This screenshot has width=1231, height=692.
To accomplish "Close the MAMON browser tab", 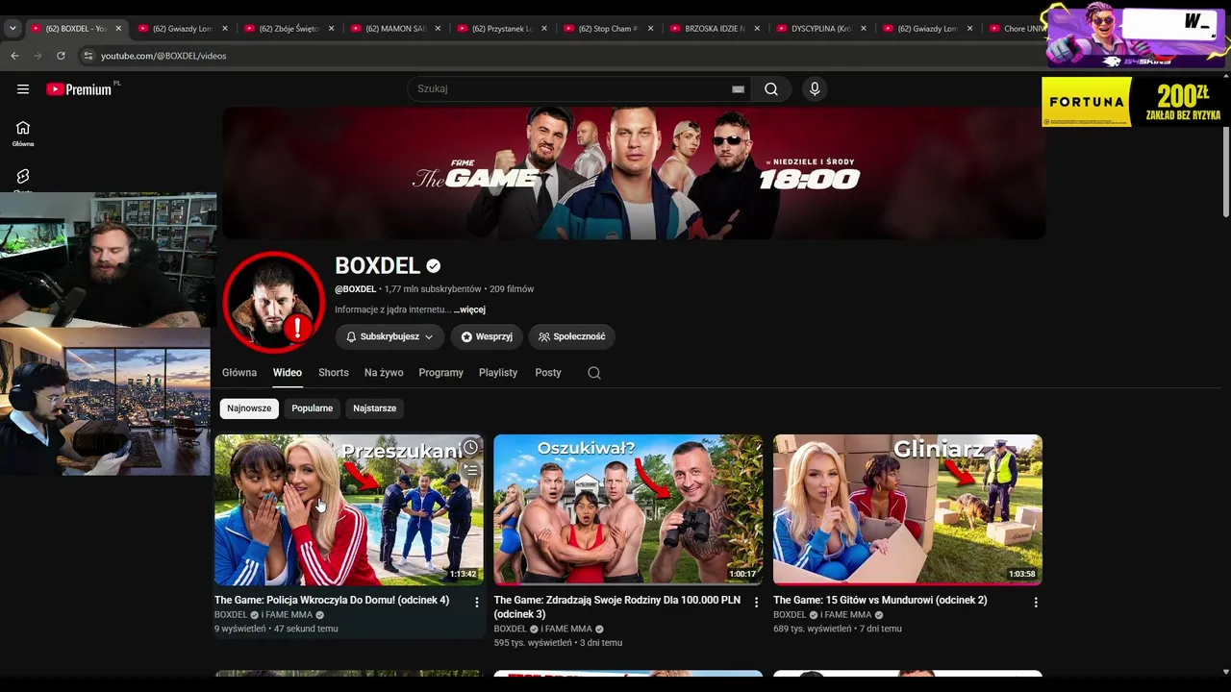I will coord(439,29).
